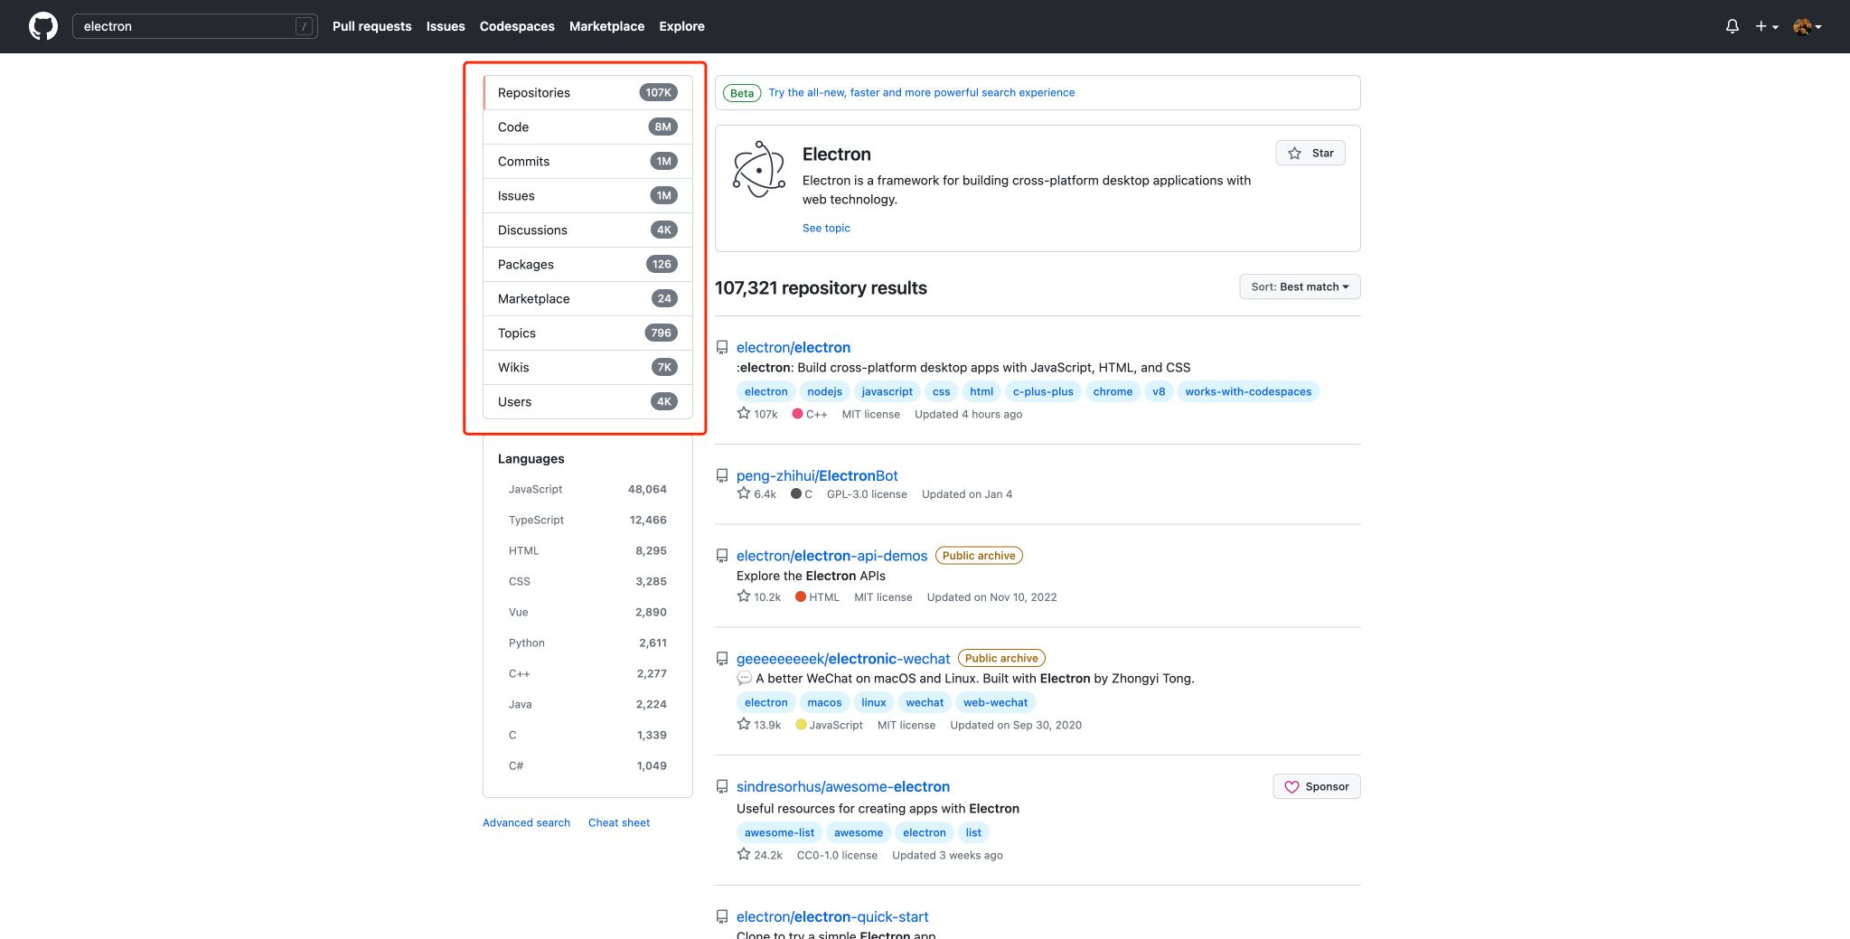
Task: Open electron/electron-api-demos repository
Action: click(x=831, y=556)
